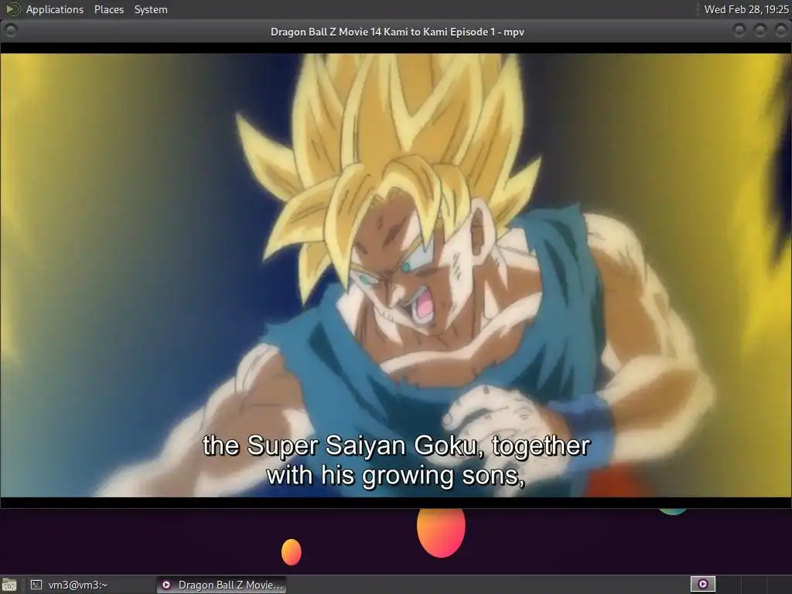792x594 pixels.
Task: Click the video frame to focus playback
Action: click(396, 275)
